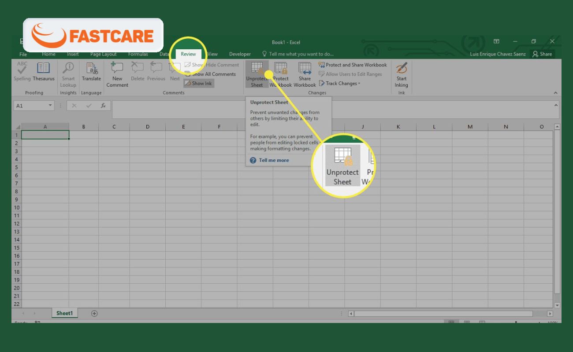The height and width of the screenshot is (352, 573).
Task: Click the account name Luis Enrique Chavez Saenz
Action: click(x=498, y=54)
